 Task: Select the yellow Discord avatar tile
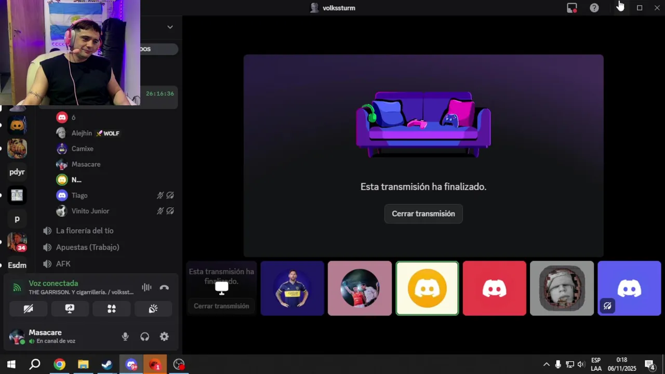(427, 288)
